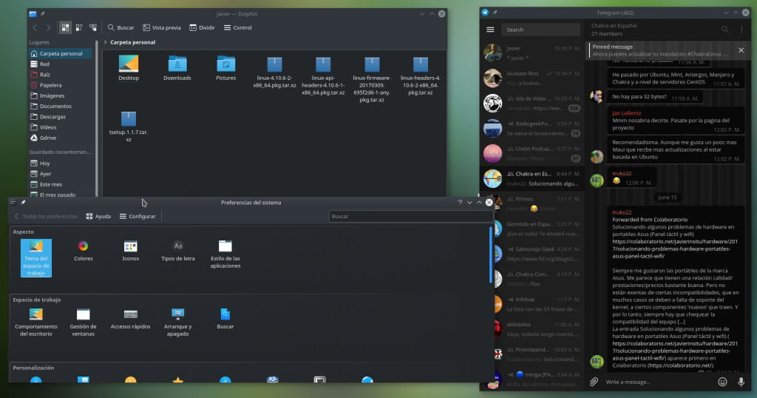This screenshot has width=757, height=398.
Task: Expand the Carpeta personal breadcrumb arrow
Action: point(105,42)
